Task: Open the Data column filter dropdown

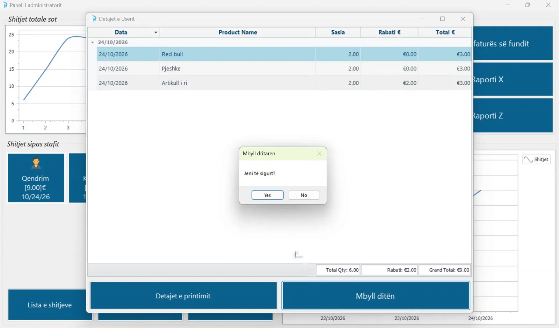Action: [x=156, y=32]
